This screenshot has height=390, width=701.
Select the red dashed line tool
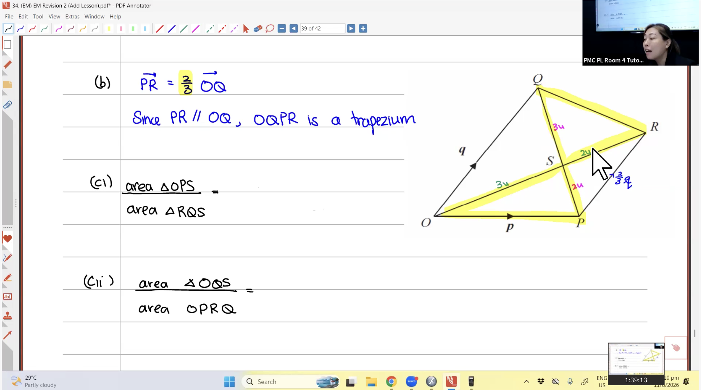[222, 29]
